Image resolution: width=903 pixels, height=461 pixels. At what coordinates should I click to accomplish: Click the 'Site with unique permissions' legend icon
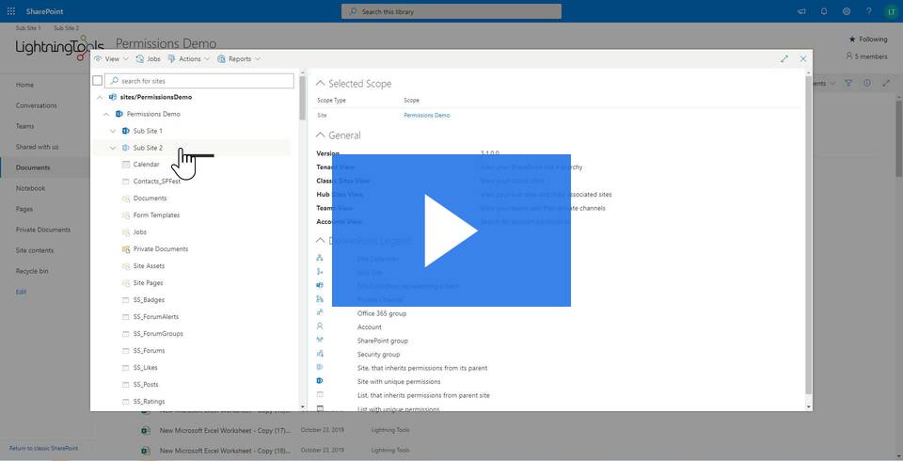coord(320,381)
